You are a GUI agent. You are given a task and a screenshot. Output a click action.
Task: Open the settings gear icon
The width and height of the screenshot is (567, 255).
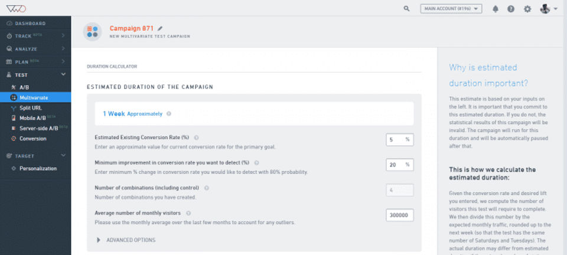pyautogui.click(x=527, y=9)
